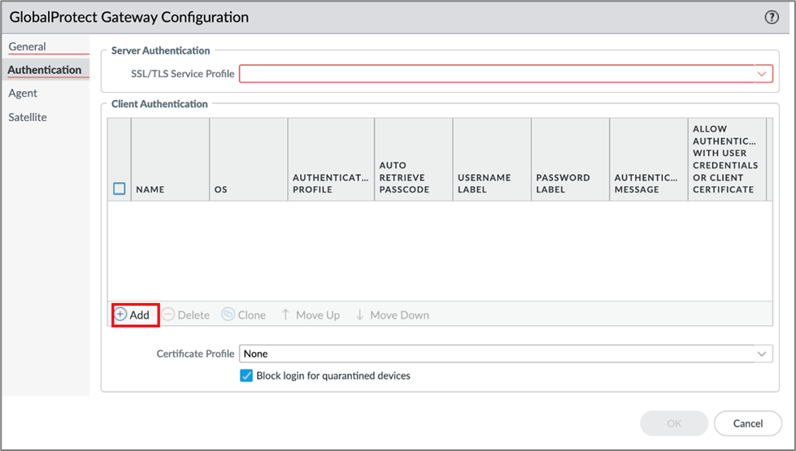Click the OK button

click(x=673, y=423)
